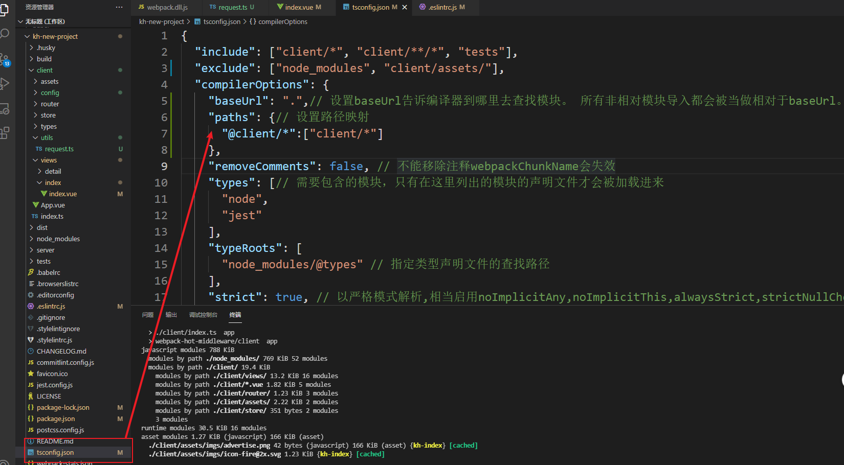Switch to webpack.dll.js tab

point(167,7)
